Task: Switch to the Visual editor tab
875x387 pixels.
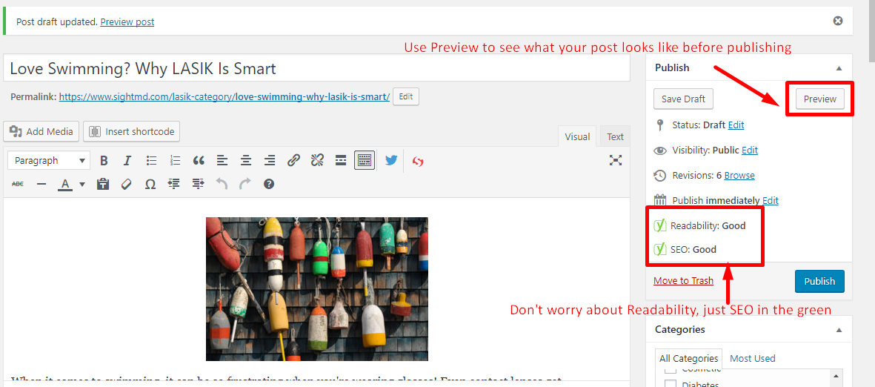Action: point(577,136)
